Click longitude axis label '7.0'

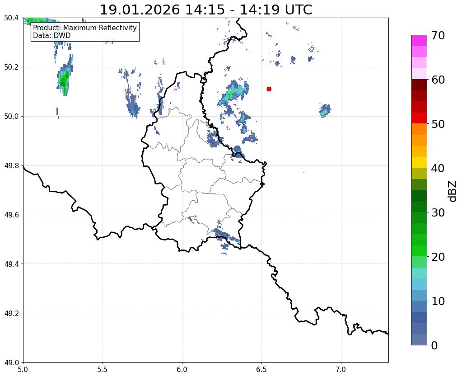341,369
